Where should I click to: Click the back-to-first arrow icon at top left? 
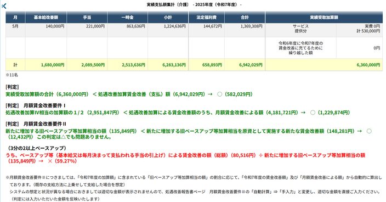coord(4,6)
